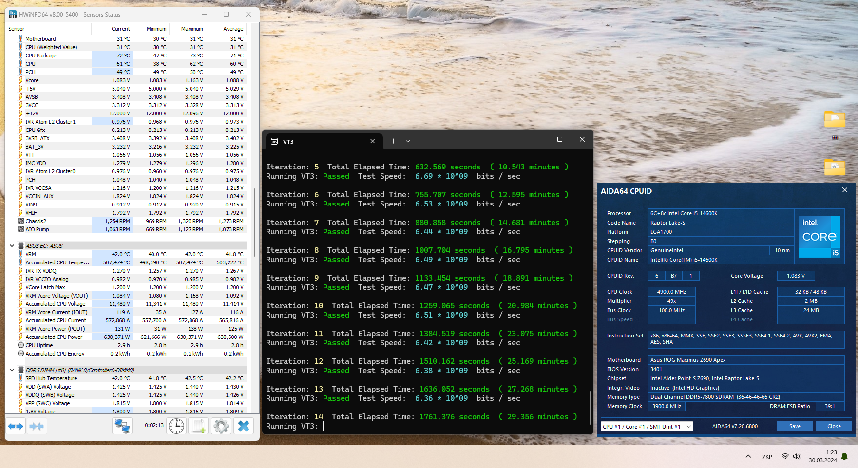The width and height of the screenshot is (858, 468).
Task: Click the speaker icon in the system tray
Action: tap(798, 456)
